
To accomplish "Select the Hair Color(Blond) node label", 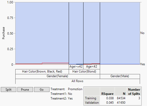I will [84, 71].
